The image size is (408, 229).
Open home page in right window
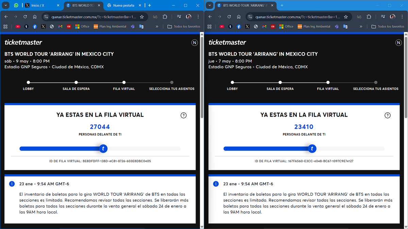click(x=239, y=17)
